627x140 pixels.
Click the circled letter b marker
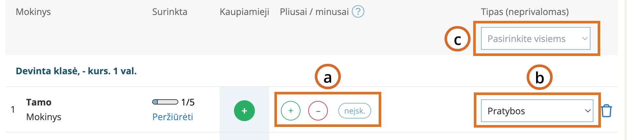coord(539,77)
